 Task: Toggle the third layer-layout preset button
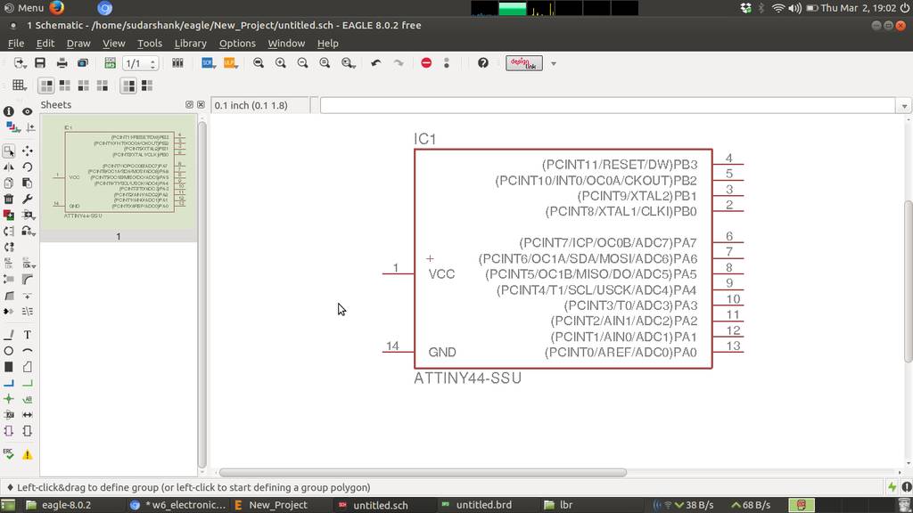pos(83,85)
